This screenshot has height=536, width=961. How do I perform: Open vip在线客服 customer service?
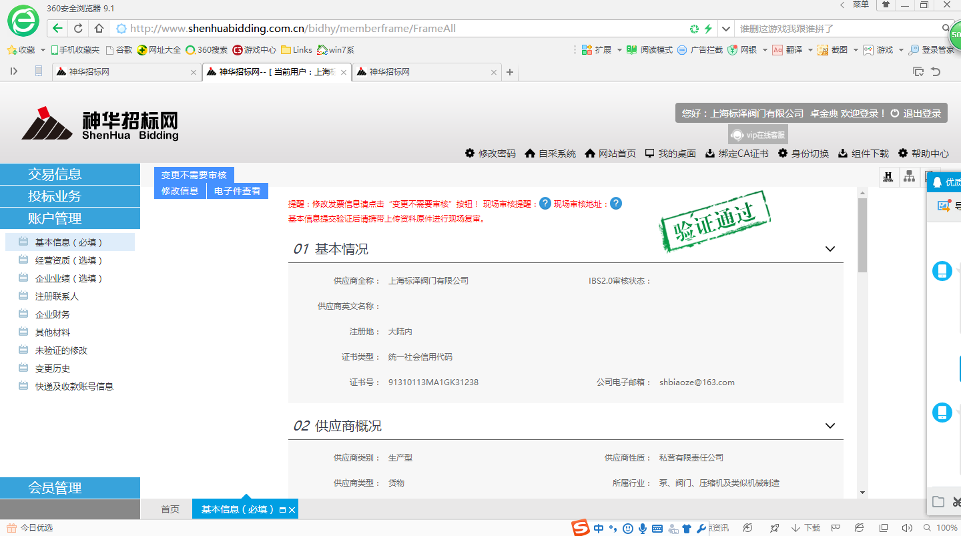pos(757,135)
